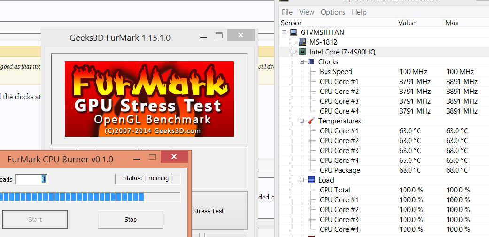The image size is (489, 237).
Task: Click the 100 MHz Bus Speed value
Action: [x=413, y=72]
